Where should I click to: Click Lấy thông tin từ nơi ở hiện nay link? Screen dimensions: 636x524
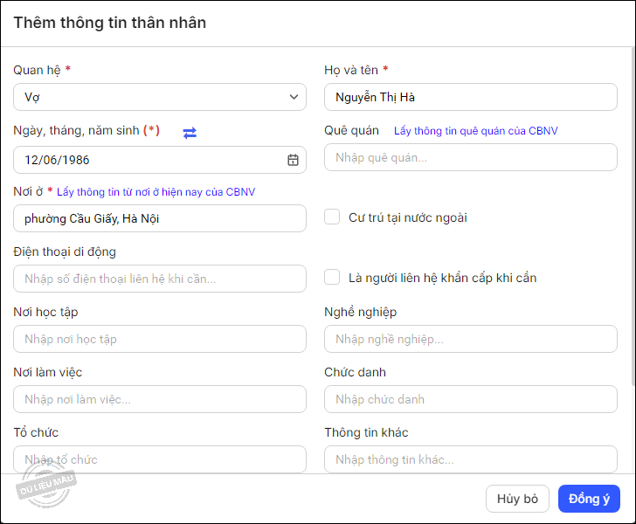[156, 191]
